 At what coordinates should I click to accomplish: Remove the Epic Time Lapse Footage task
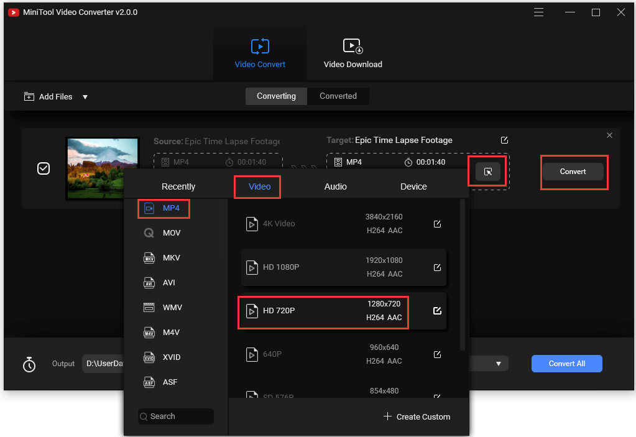coord(609,136)
